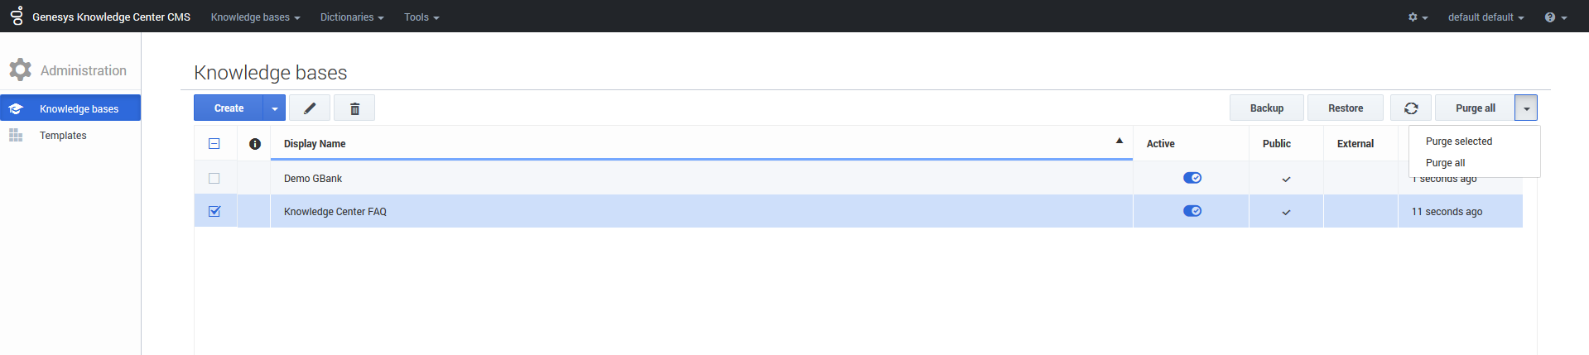Screen dimensions: 1589x355
Task: Select Templates in the sidebar
Action: (x=63, y=136)
